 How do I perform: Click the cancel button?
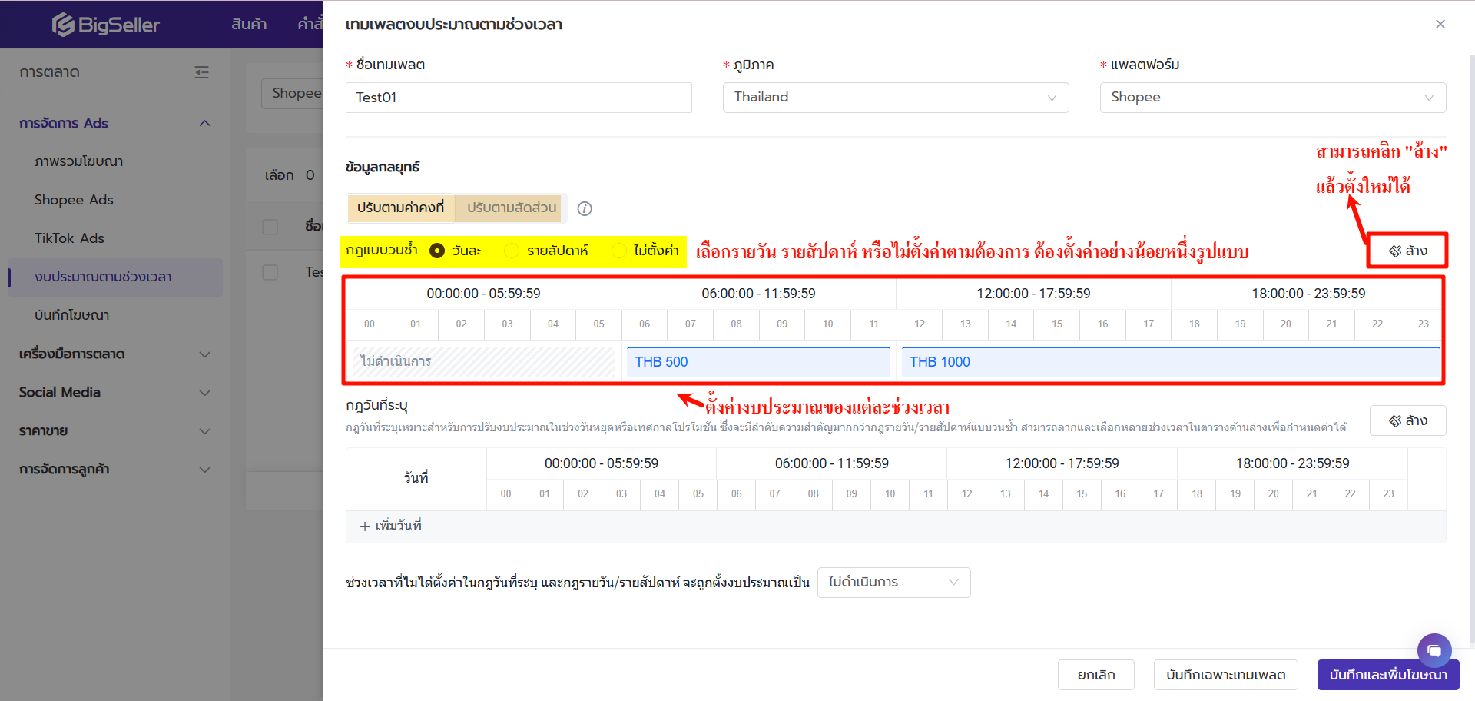pos(1095,675)
